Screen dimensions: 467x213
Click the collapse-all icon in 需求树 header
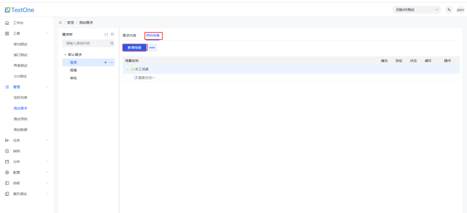click(x=112, y=35)
